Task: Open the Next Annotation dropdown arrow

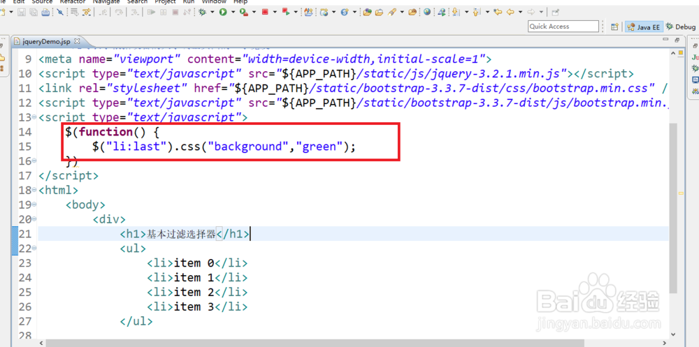Action: click(x=467, y=12)
